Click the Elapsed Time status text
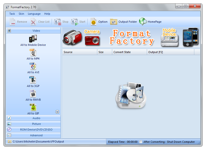This screenshot has width=207, height=151. [x=123, y=142]
